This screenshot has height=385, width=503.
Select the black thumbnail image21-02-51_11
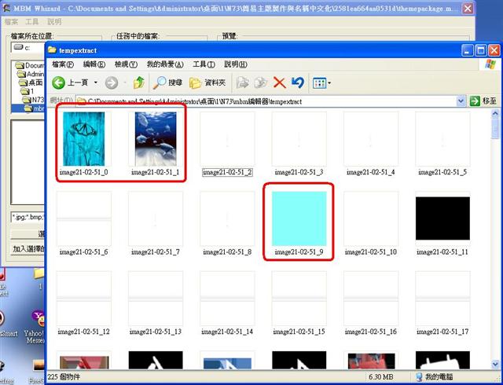pos(442,218)
